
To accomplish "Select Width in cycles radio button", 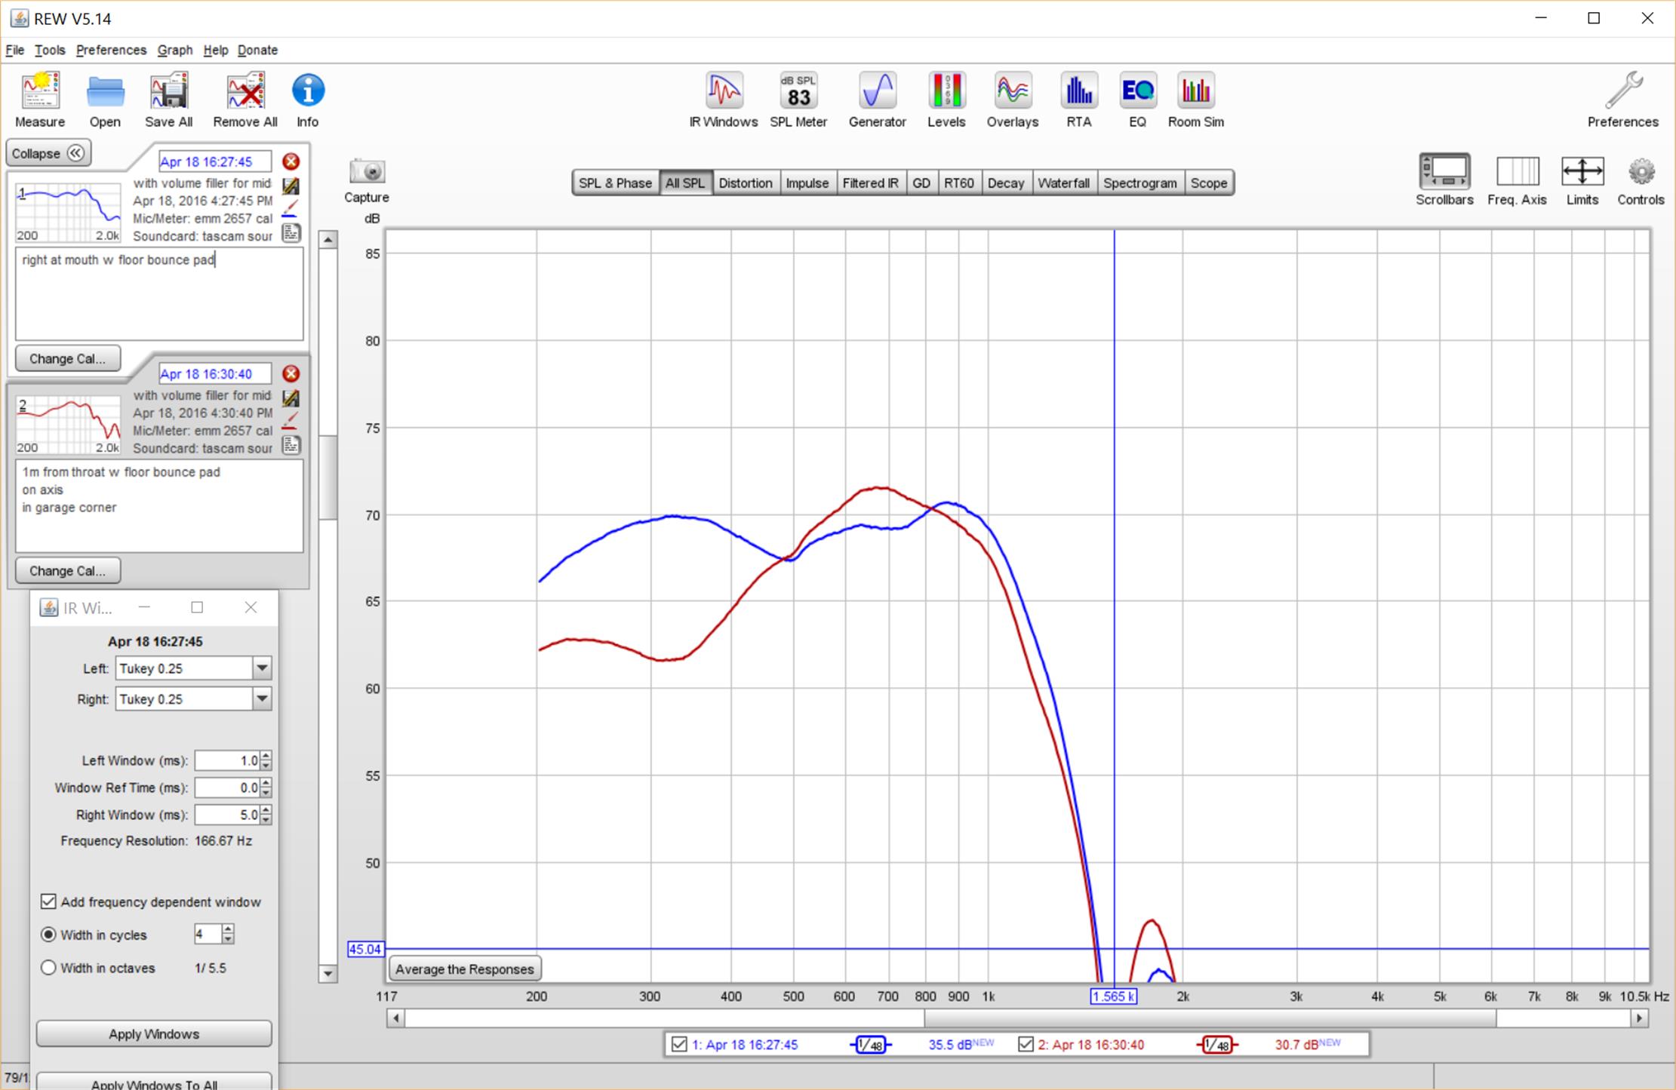I will [48, 935].
